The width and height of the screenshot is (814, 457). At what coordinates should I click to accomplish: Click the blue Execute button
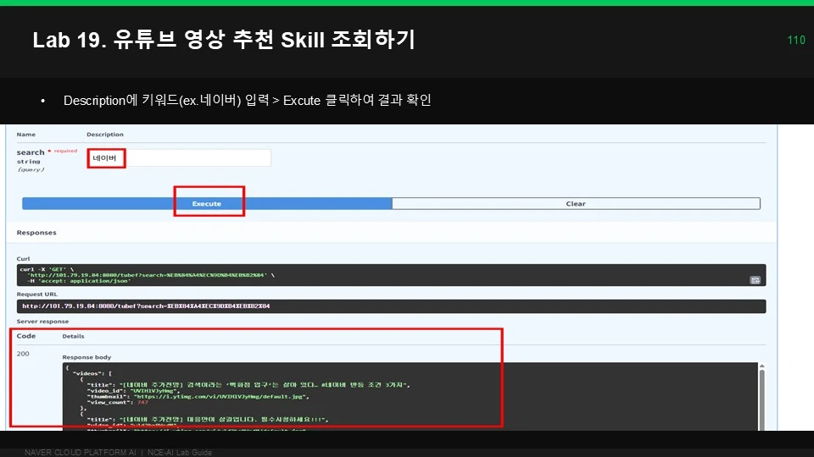pos(207,204)
